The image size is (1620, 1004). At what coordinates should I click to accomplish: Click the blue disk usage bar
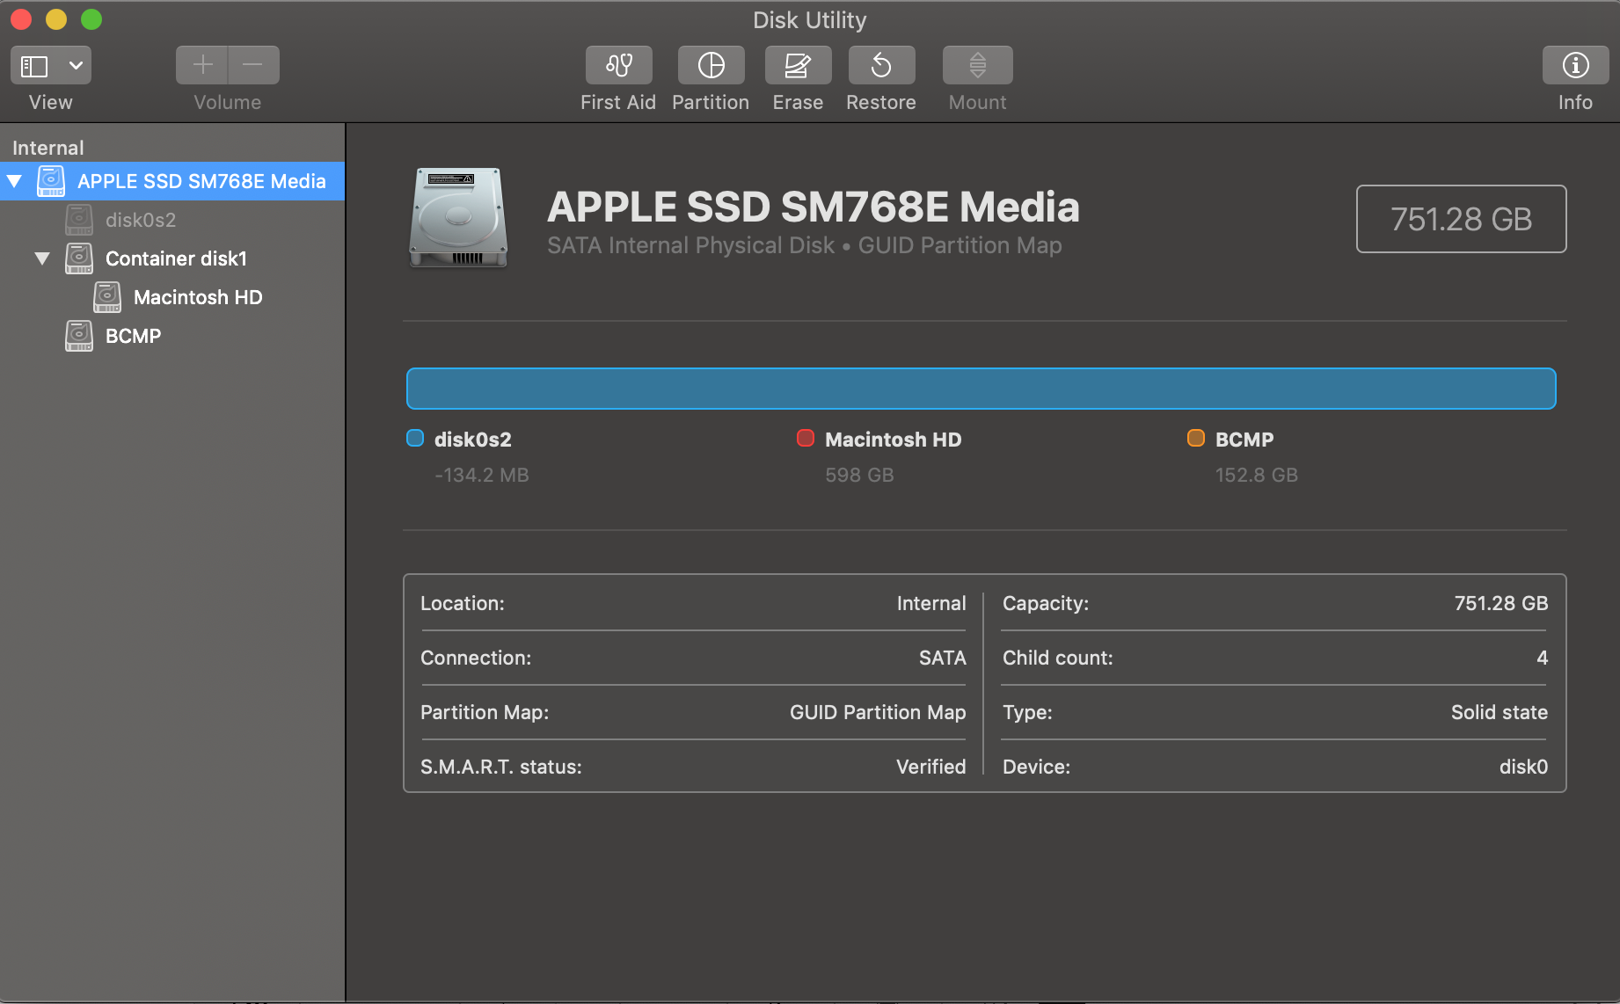pos(981,389)
